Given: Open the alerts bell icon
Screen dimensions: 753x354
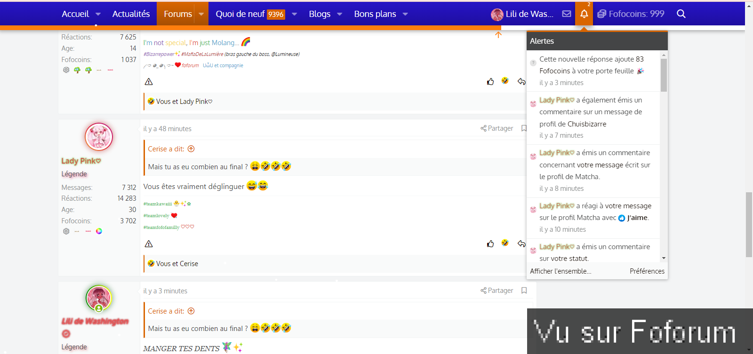Looking at the screenshot, I should [584, 14].
